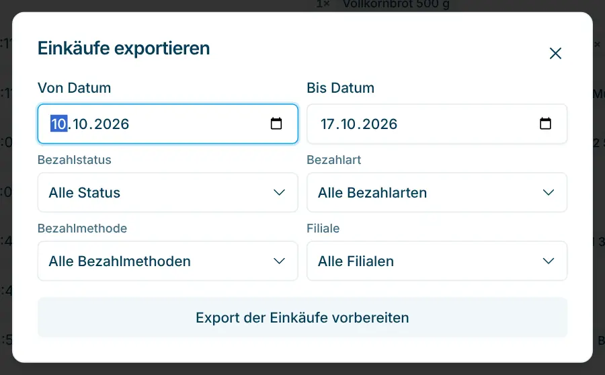
Task: Open the Bezahlstatus dropdown
Action: [168, 192]
